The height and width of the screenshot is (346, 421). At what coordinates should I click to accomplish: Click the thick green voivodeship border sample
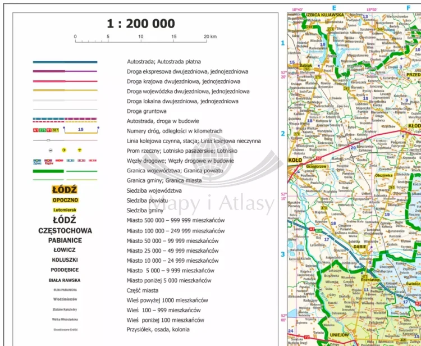click(x=48, y=171)
